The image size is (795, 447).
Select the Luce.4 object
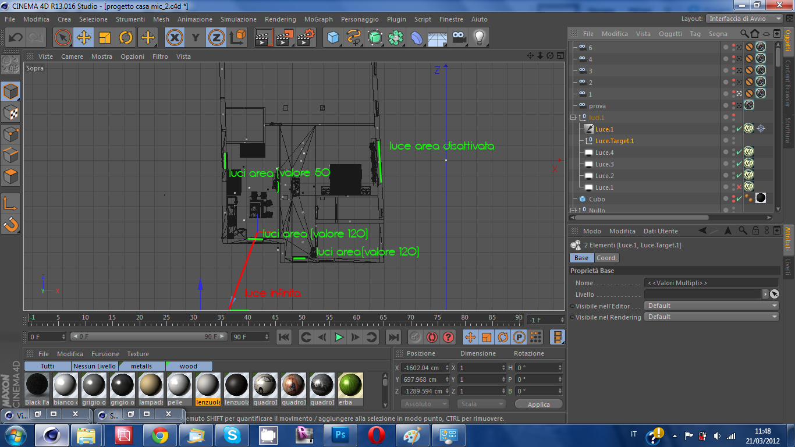coord(604,152)
